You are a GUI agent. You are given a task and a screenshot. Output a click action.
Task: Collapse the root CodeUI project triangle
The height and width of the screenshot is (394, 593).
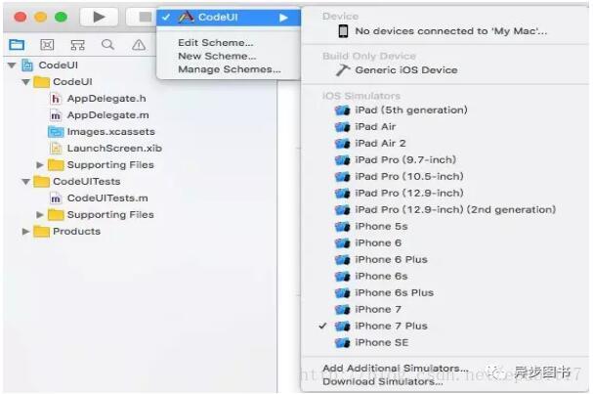click(12, 66)
